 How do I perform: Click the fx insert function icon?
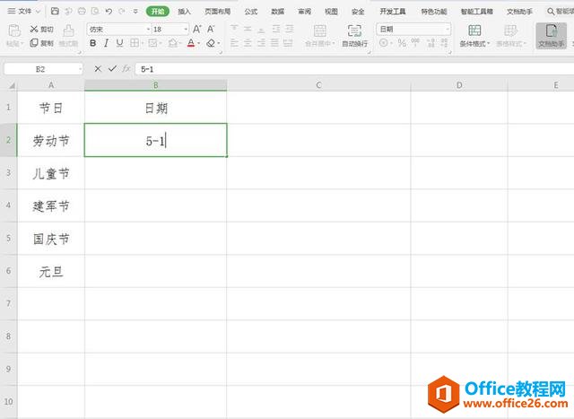[126, 68]
